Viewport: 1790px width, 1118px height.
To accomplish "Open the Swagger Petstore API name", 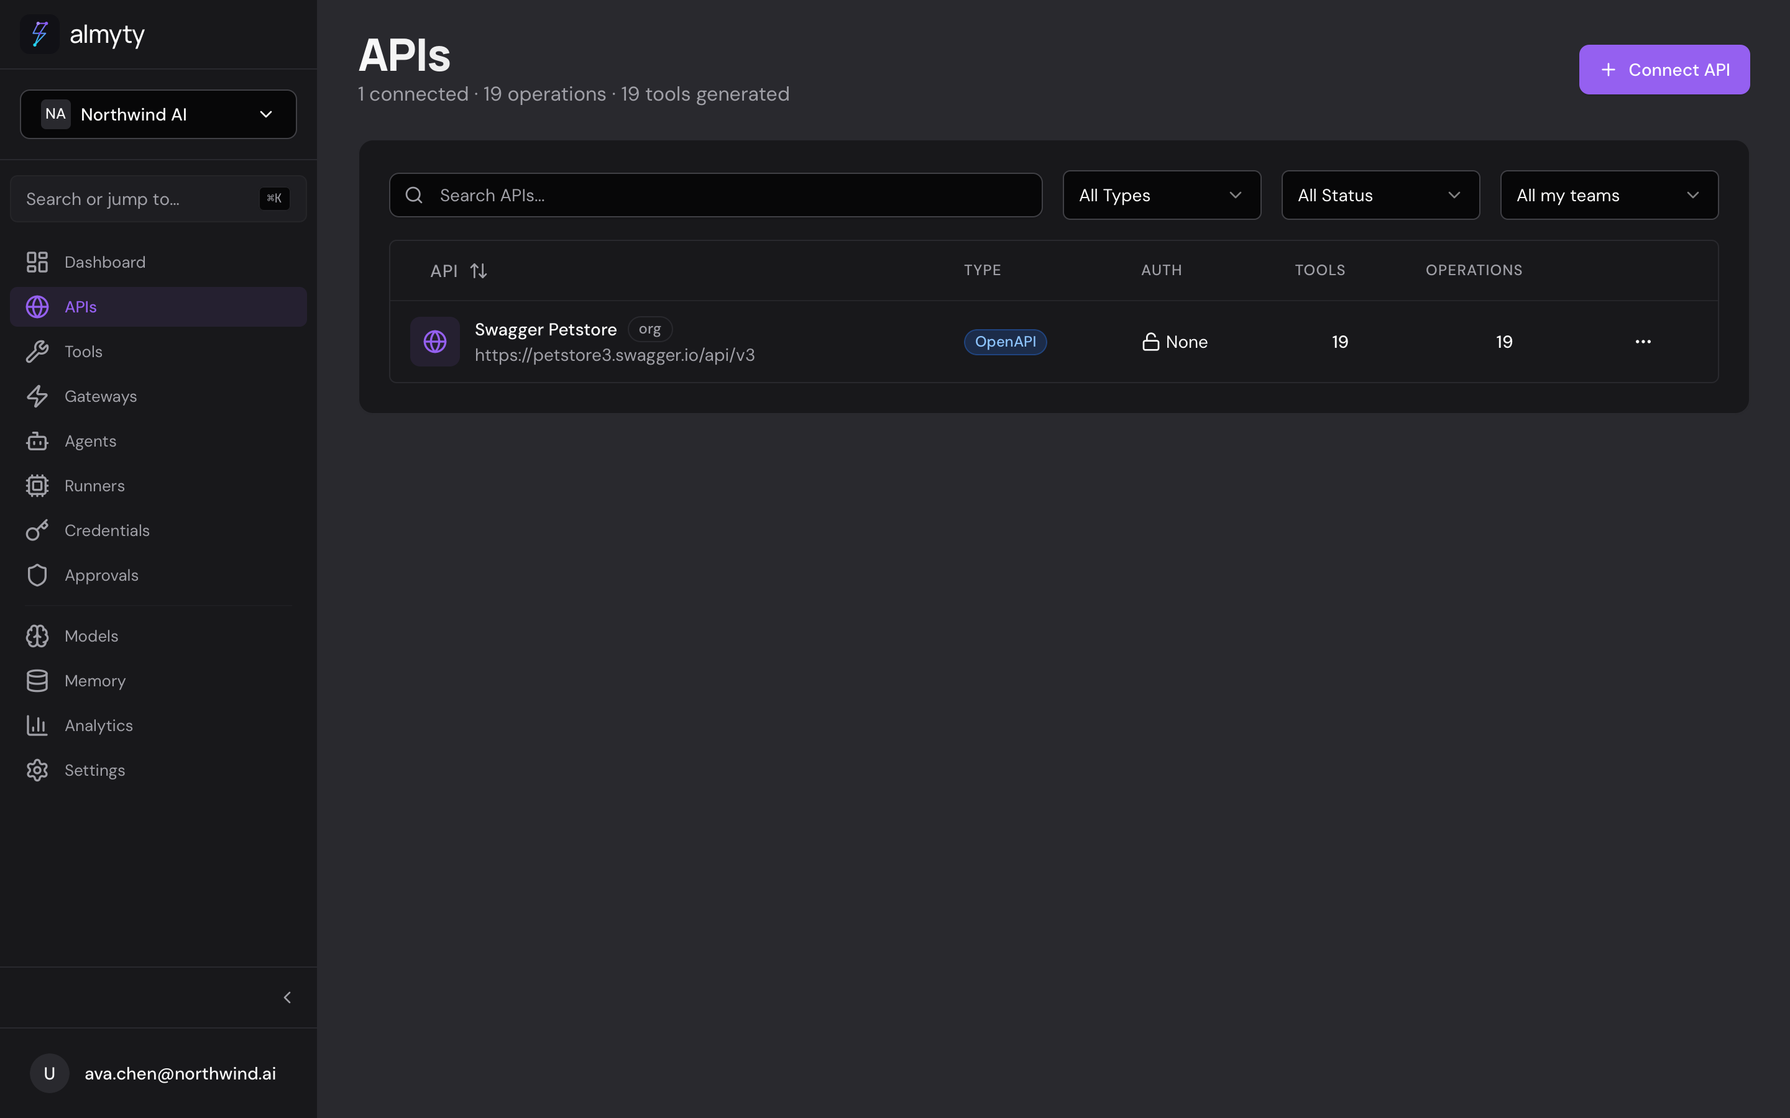I will click(x=545, y=329).
